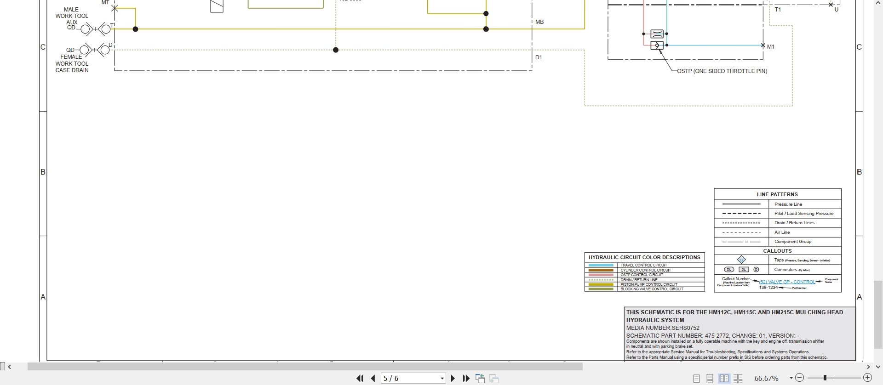Click the SCHEMATIC PART NUMBER: 475-2772 line
Screen dimensions: 883x385
pos(712,336)
